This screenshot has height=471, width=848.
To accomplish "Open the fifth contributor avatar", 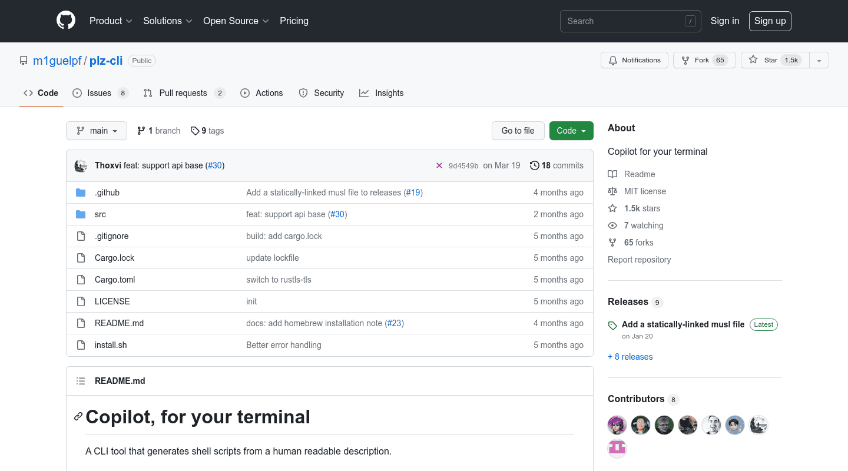I will (711, 425).
